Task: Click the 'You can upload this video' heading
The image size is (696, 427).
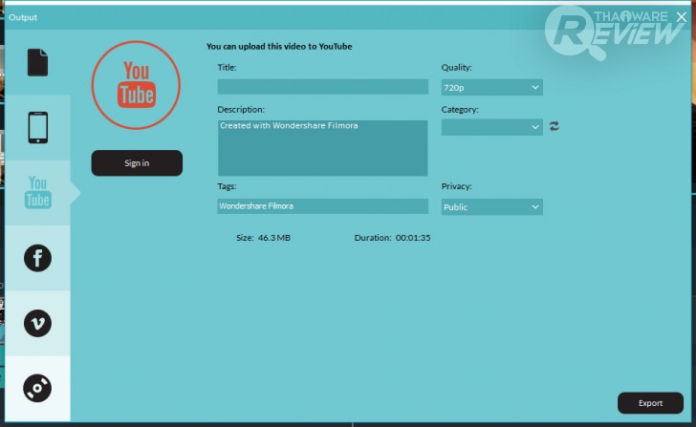Action: (x=279, y=47)
